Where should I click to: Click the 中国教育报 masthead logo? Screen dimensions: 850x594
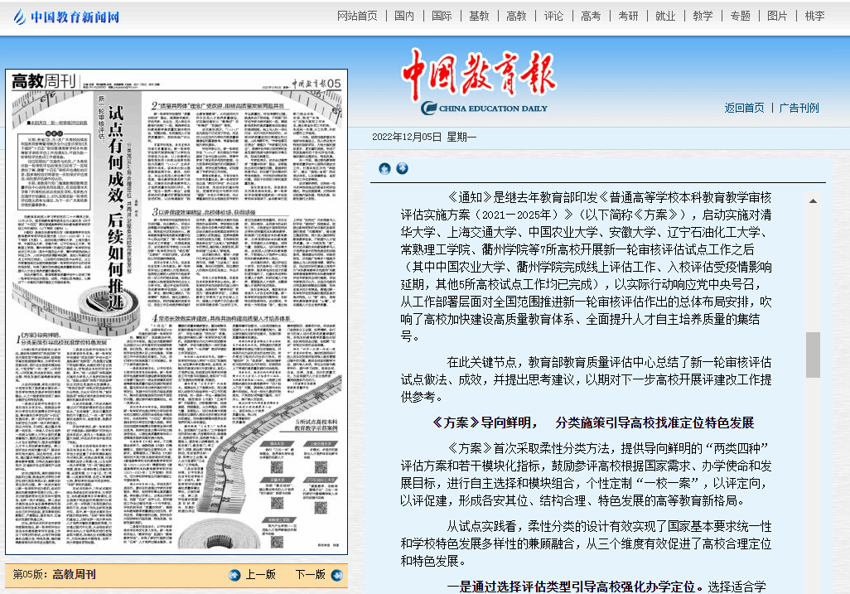[x=479, y=81]
